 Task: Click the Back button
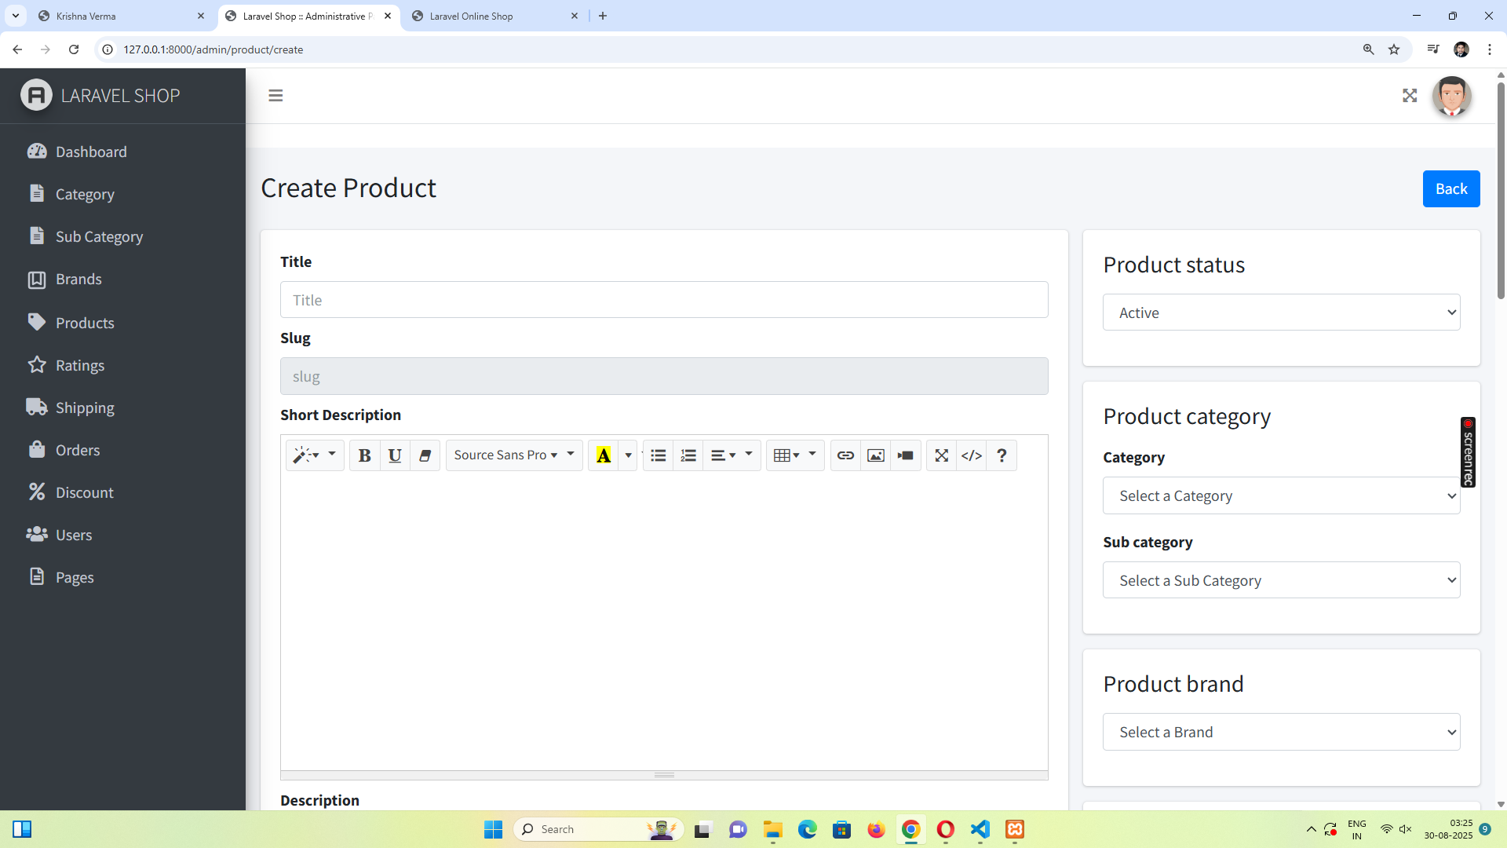coord(1451,189)
